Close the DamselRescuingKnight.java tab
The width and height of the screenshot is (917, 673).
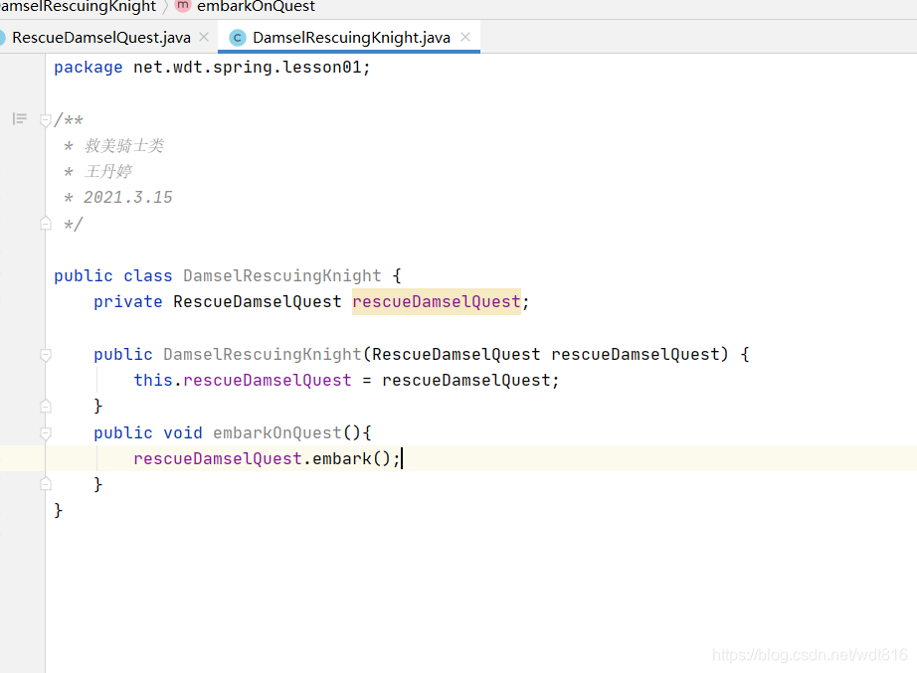(465, 37)
